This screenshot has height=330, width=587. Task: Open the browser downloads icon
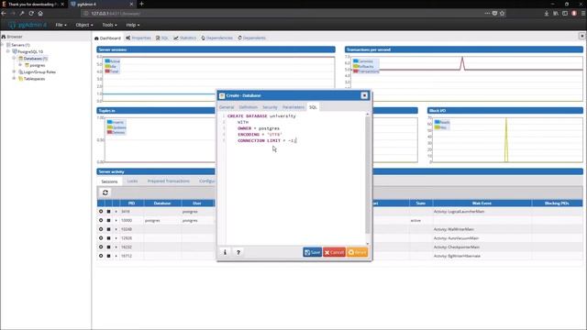click(x=547, y=13)
